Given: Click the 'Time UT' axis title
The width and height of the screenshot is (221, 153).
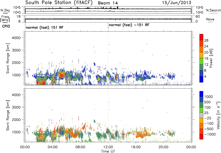Looking at the screenshot, I should tap(108, 151).
